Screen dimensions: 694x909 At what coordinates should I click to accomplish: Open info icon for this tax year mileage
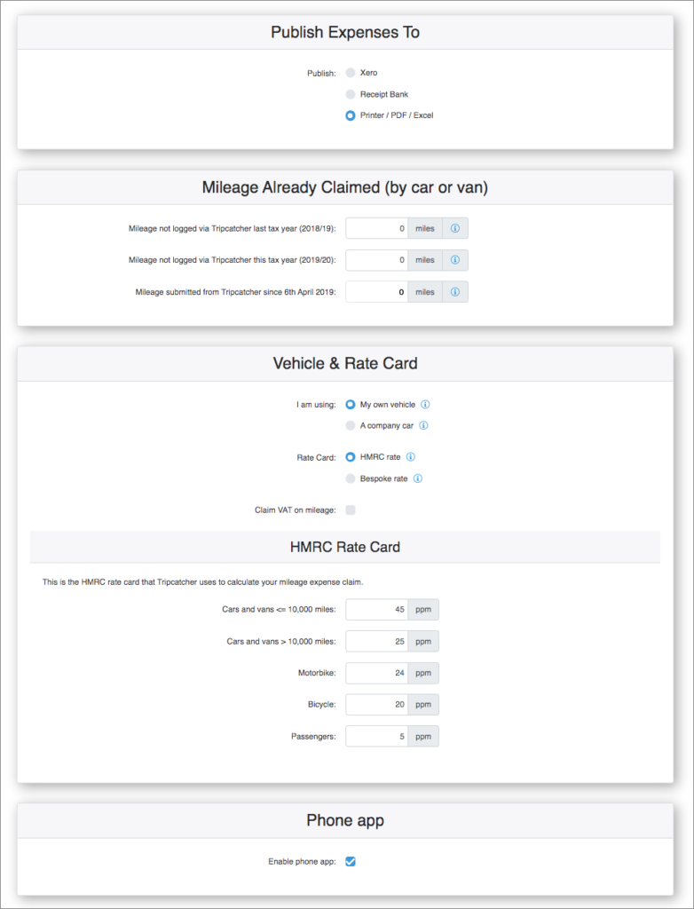click(x=455, y=260)
